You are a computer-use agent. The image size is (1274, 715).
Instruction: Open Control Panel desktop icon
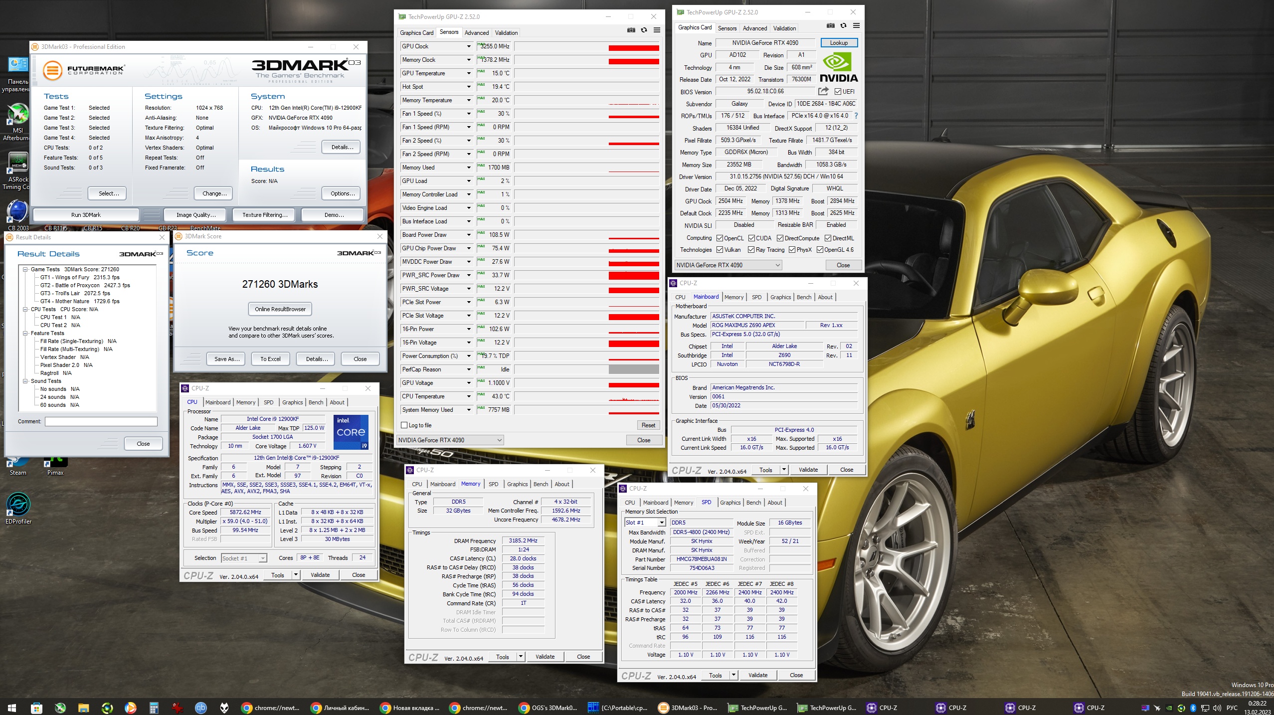click(x=18, y=74)
